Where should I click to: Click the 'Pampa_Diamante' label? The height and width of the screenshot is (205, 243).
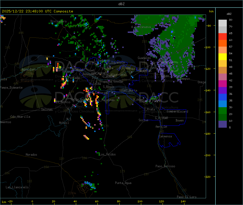(11, 88)
